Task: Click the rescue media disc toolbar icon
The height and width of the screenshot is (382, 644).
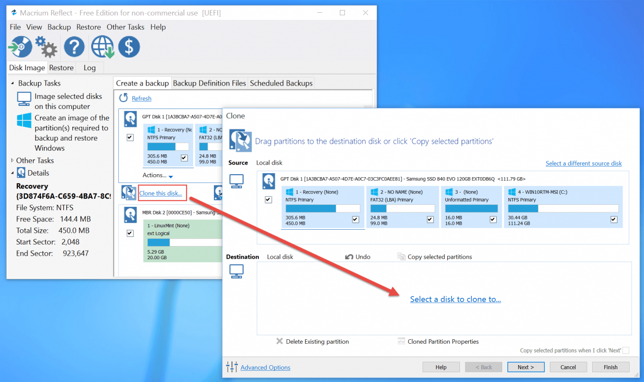Action: pos(20,47)
